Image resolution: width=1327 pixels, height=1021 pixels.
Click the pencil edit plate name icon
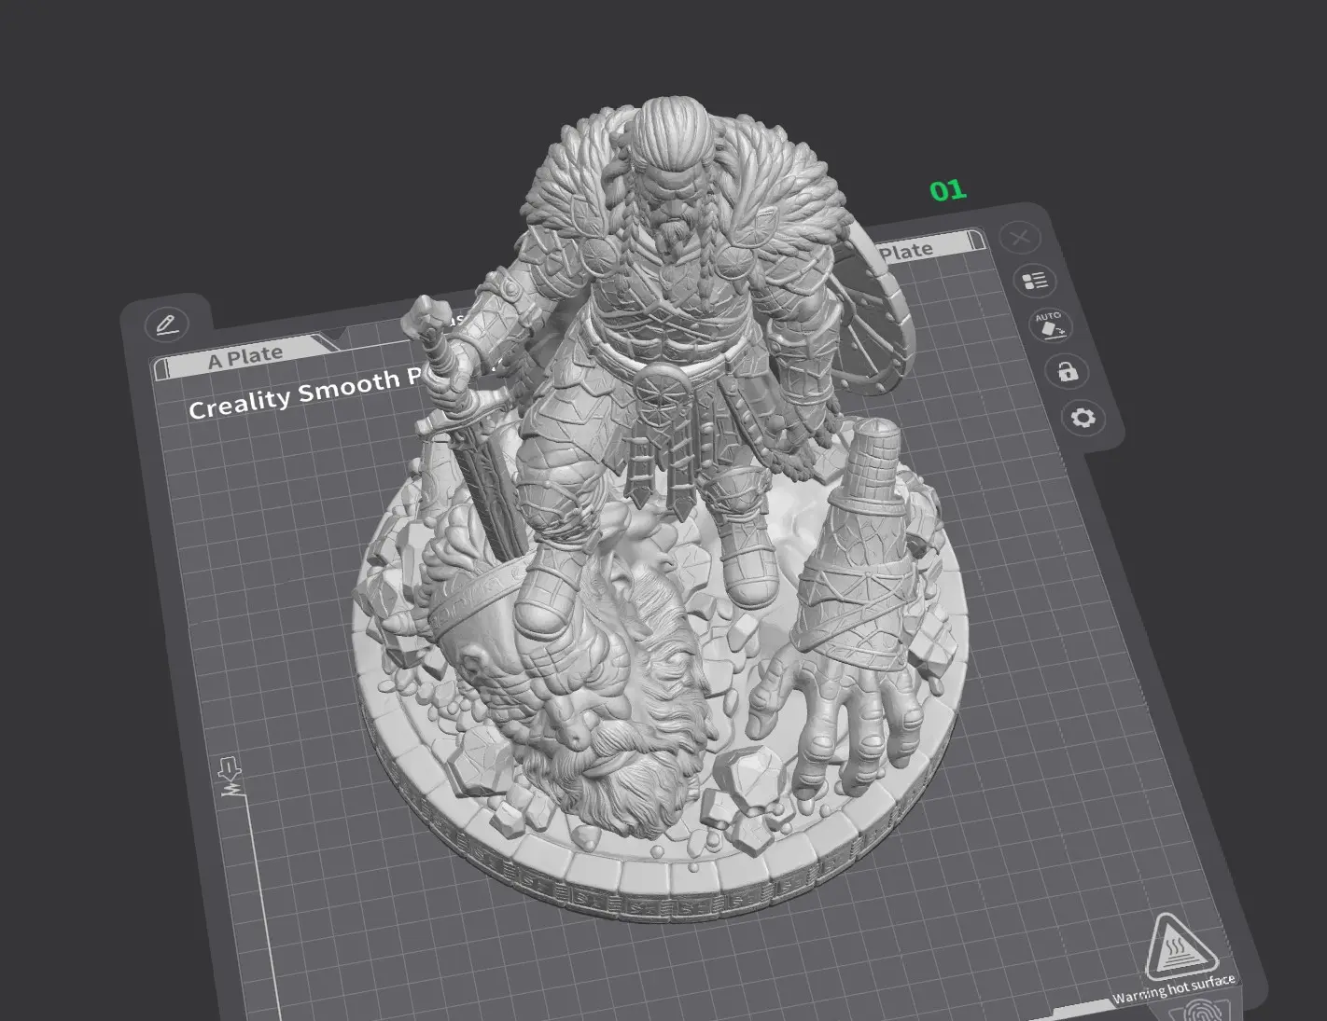click(166, 324)
